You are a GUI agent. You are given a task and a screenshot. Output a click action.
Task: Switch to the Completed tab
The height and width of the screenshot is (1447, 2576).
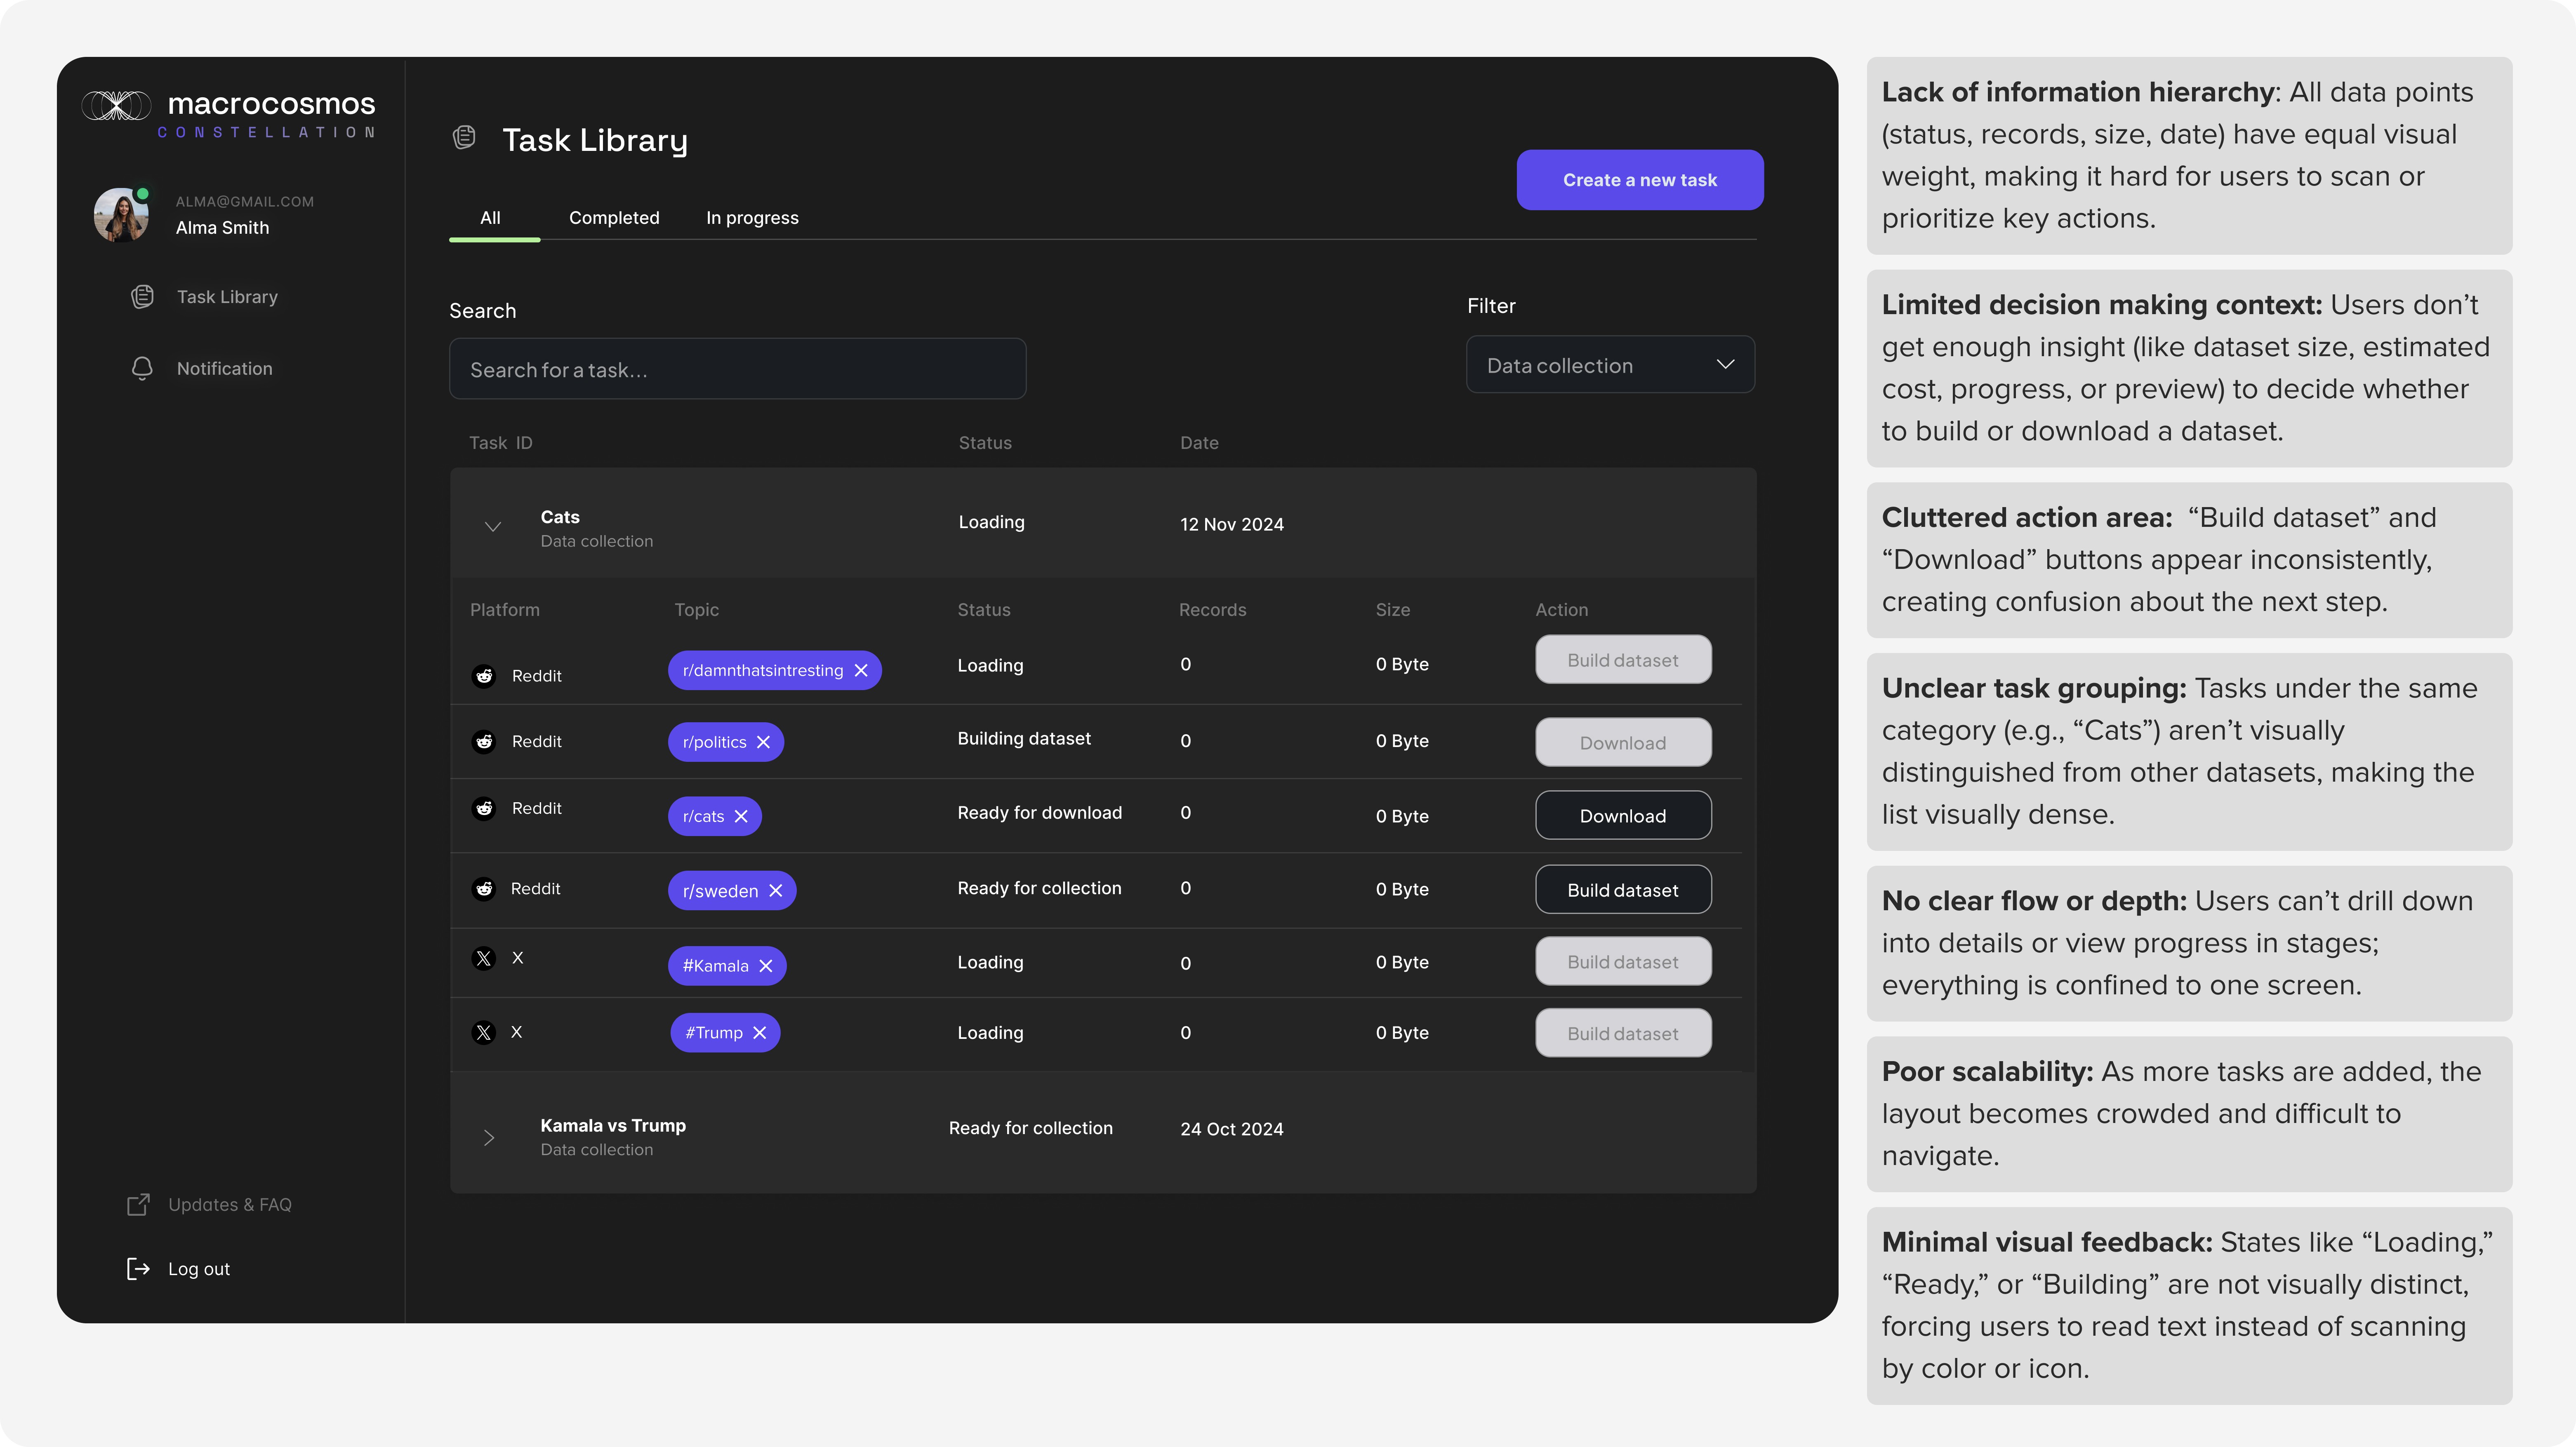click(x=614, y=218)
